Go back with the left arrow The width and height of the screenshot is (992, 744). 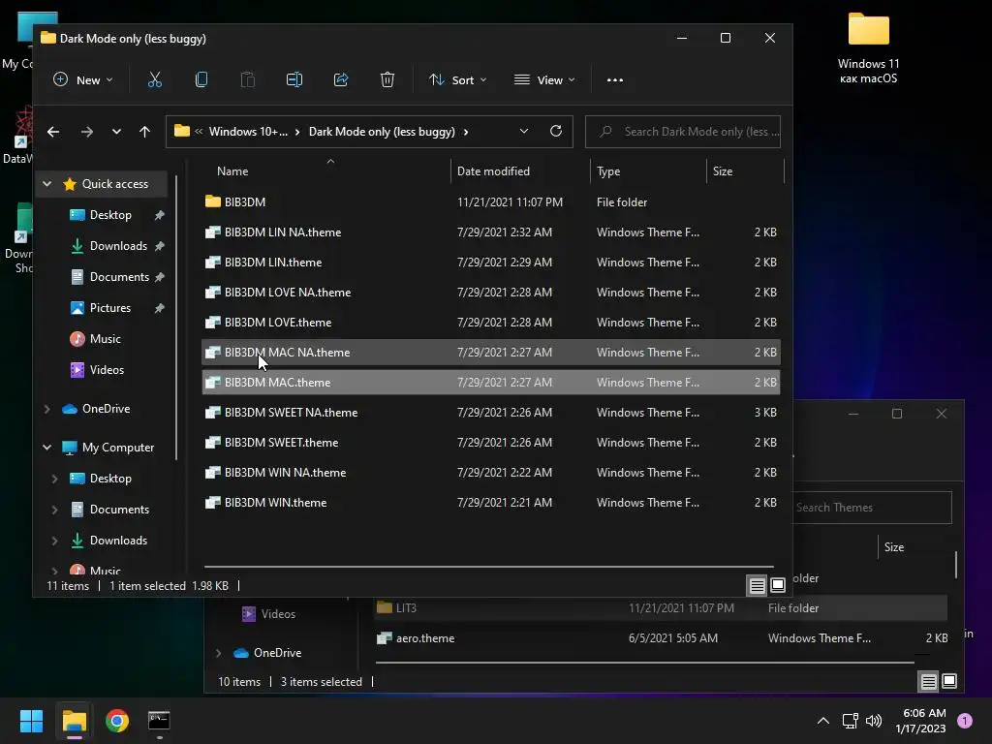pos(53,132)
